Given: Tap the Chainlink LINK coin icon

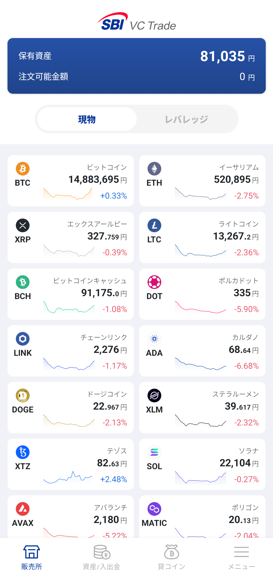Looking at the screenshot, I should [x=23, y=339].
